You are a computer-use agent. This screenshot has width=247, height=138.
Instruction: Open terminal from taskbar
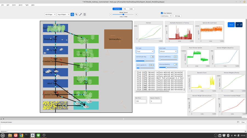click(27, 135)
